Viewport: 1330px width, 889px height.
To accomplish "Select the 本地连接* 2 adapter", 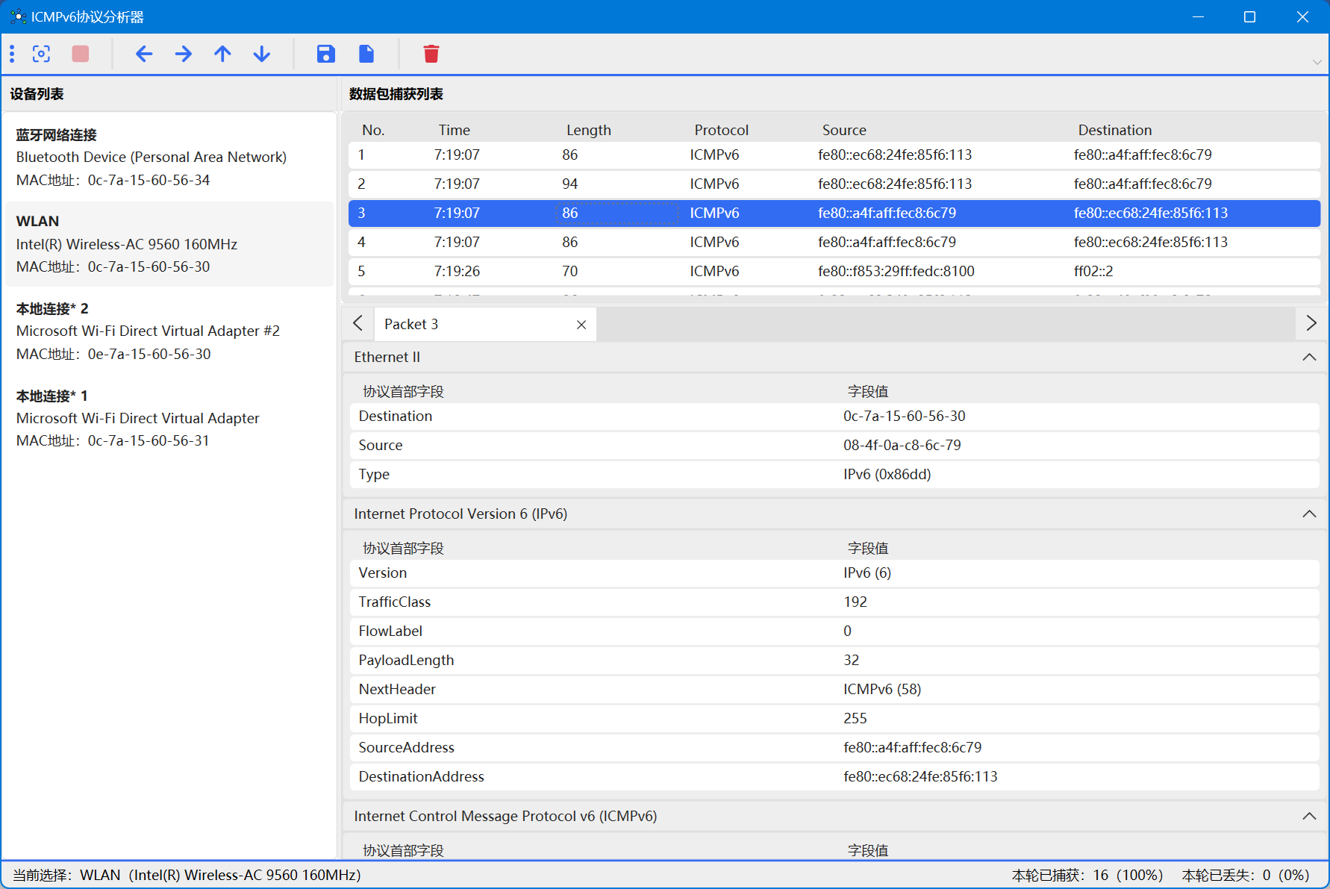I will [x=169, y=331].
